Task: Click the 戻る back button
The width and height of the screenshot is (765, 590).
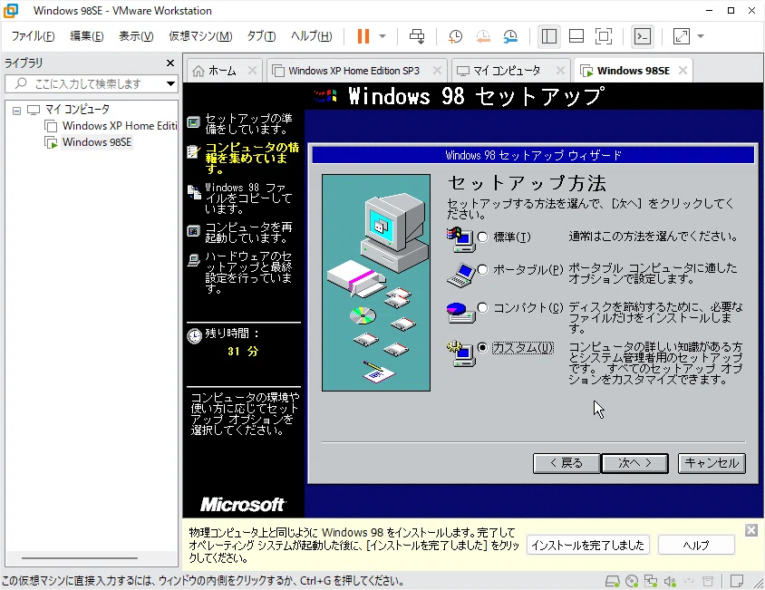Action: coord(566,463)
